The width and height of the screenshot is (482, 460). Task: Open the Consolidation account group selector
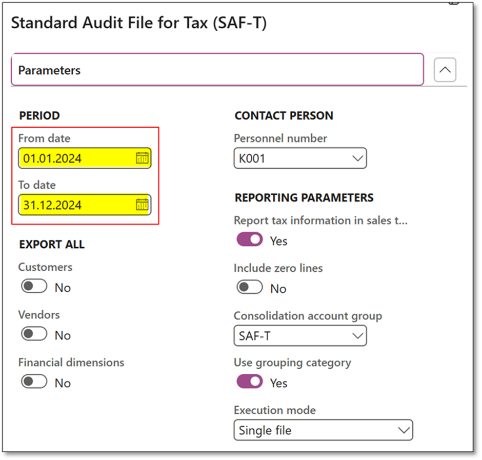(x=300, y=336)
